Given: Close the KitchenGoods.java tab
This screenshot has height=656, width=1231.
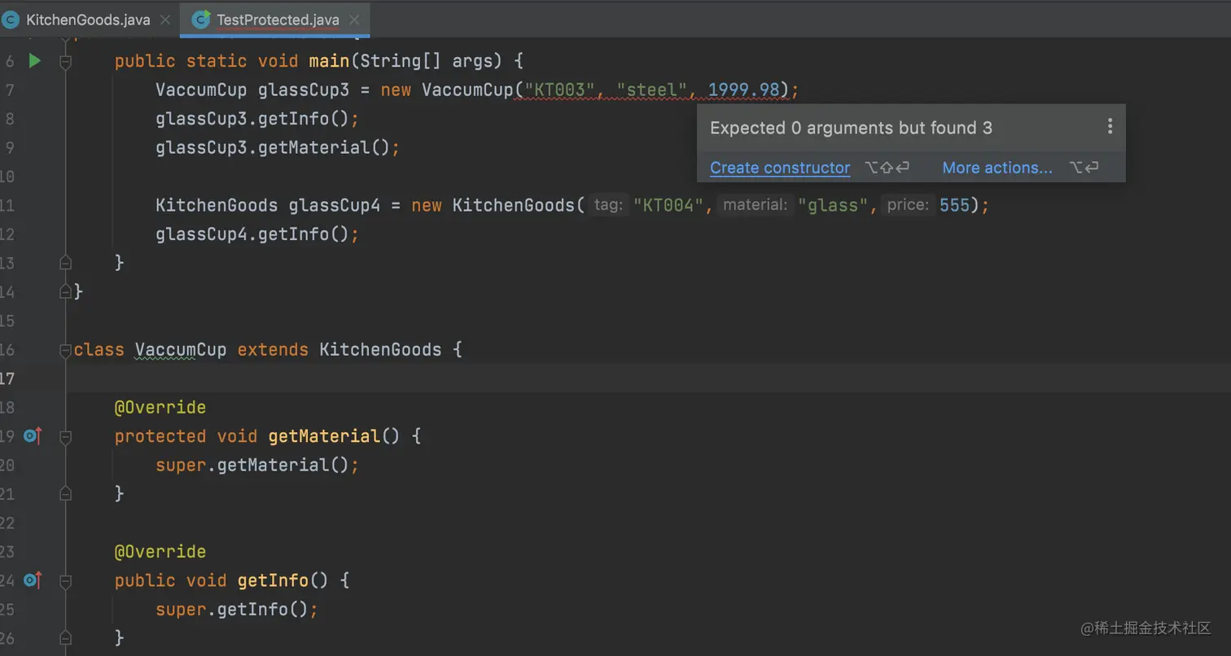Looking at the screenshot, I should tap(165, 20).
